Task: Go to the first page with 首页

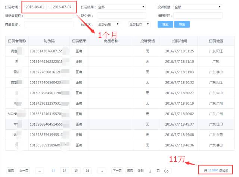Action: pos(11,171)
